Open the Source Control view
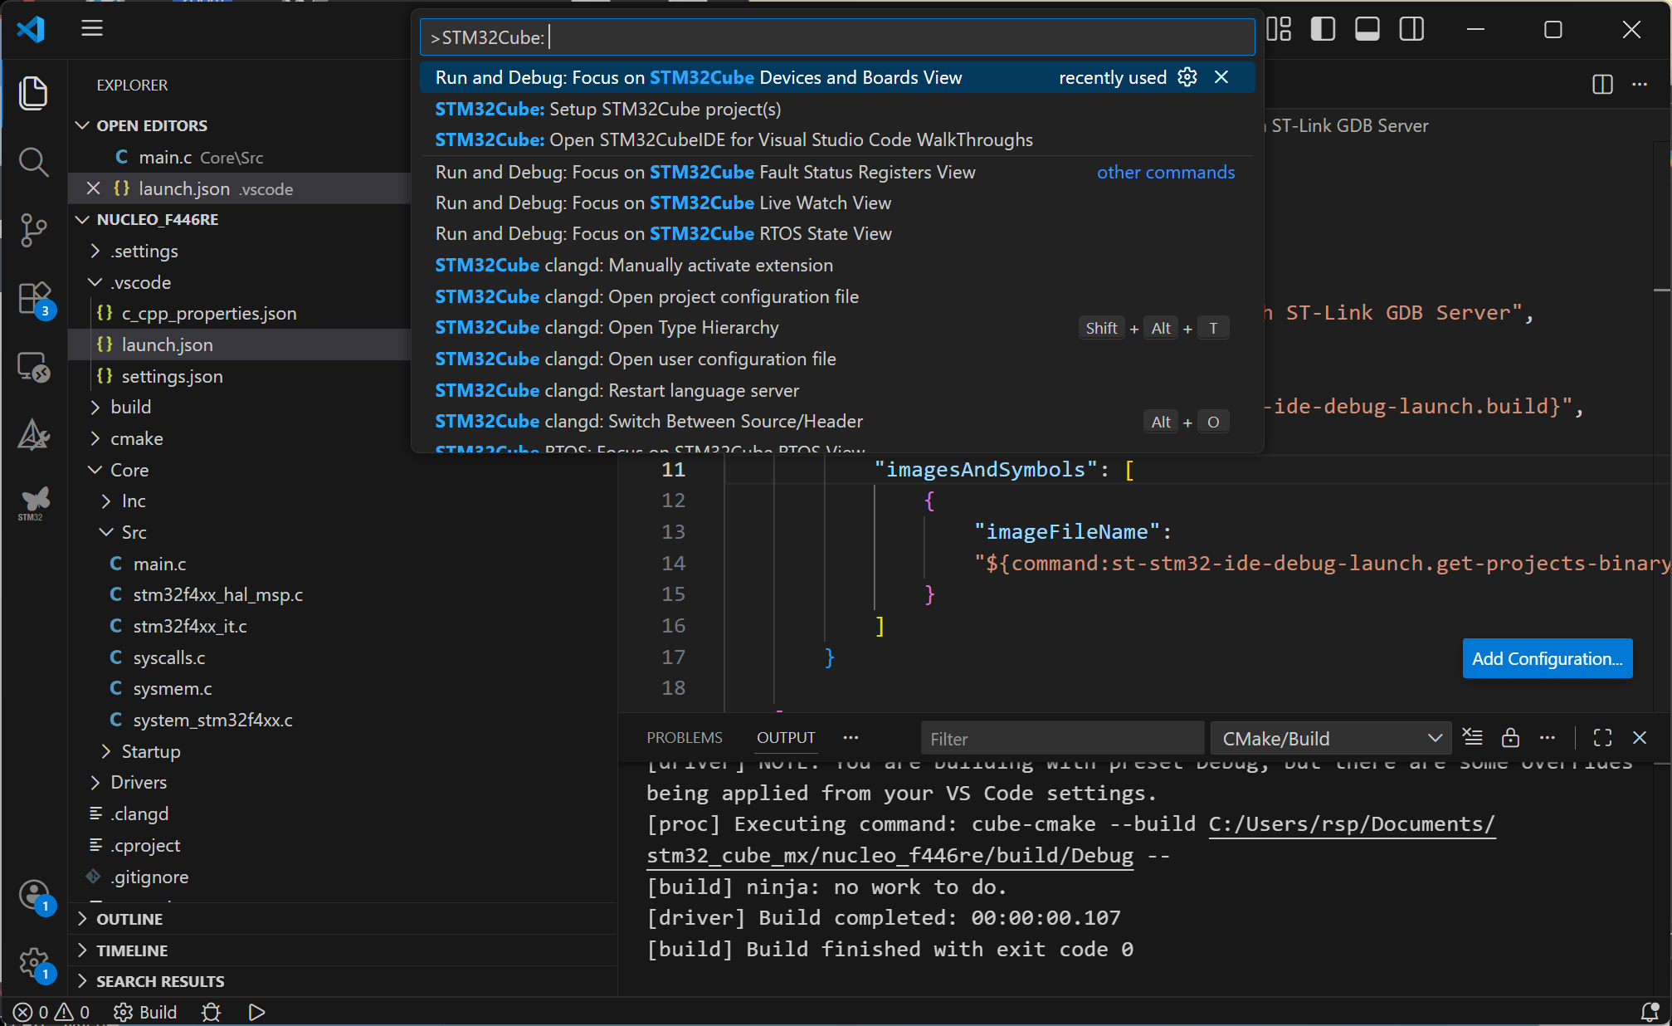 [33, 230]
